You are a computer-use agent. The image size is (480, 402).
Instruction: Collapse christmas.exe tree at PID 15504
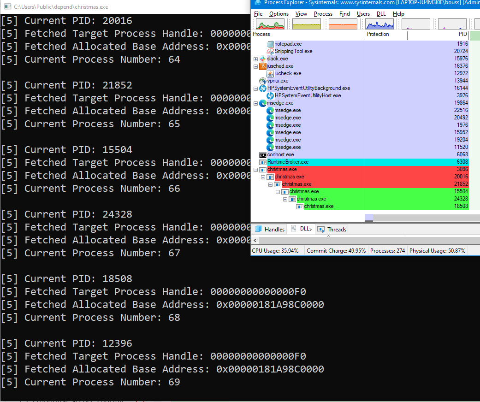278,192
